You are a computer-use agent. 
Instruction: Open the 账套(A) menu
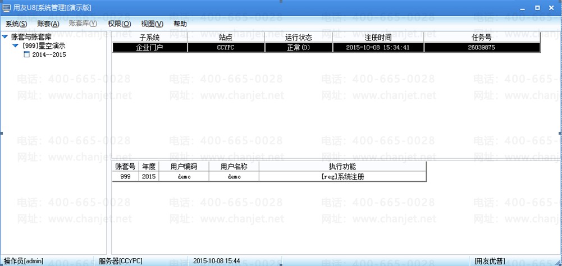(48, 24)
